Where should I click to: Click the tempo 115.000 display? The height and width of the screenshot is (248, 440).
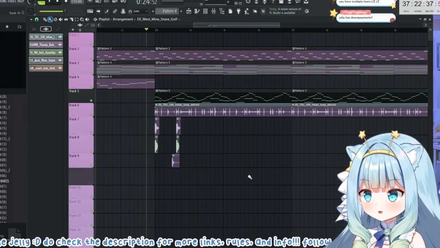click(x=77, y=2)
